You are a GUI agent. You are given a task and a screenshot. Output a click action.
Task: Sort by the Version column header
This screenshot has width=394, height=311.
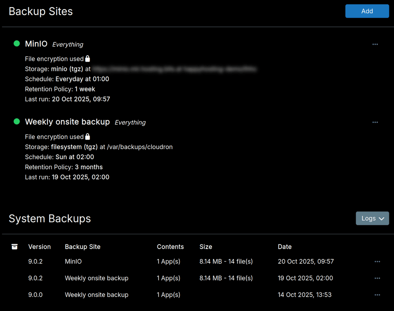click(x=39, y=247)
